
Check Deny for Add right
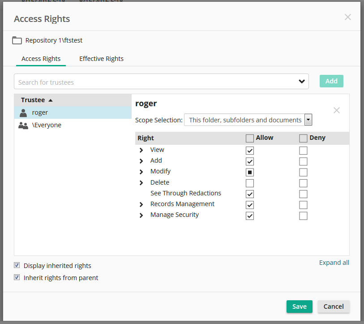point(303,161)
